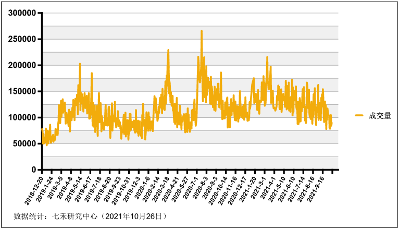
Task: Click the 2021-8-16 date label
Action: (x=306, y=189)
